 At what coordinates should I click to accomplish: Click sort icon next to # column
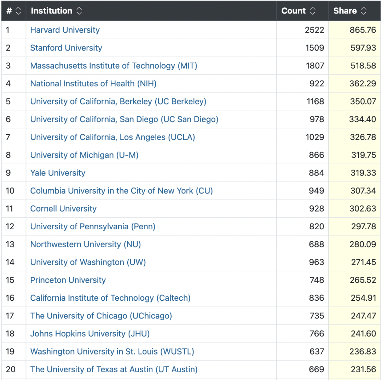tap(18, 11)
